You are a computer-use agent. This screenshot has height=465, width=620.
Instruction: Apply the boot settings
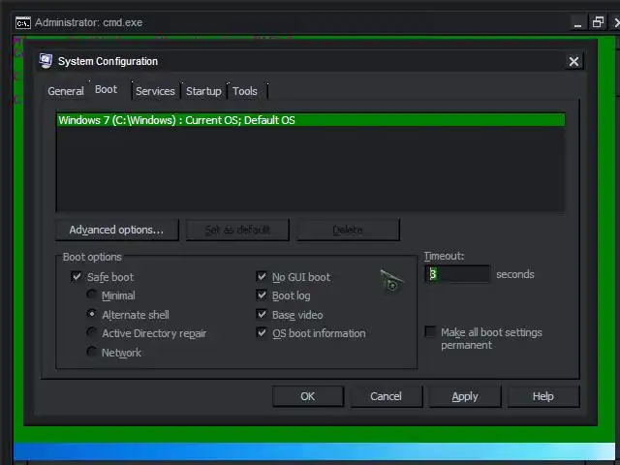(465, 396)
